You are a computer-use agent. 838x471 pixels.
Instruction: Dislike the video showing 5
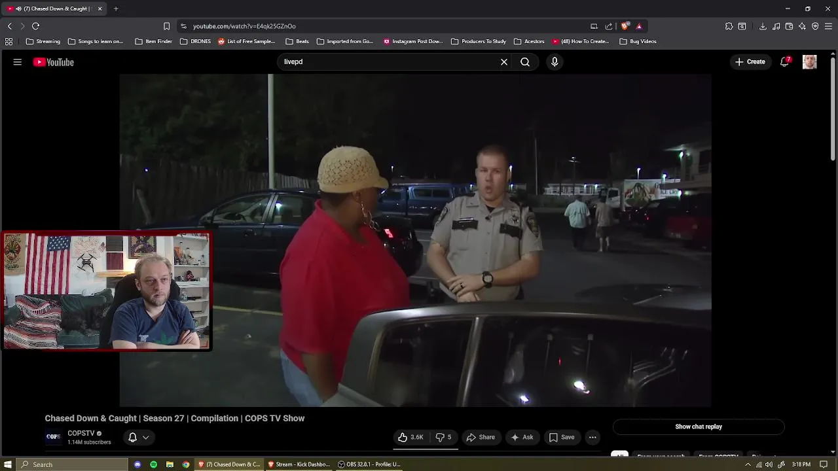(x=443, y=437)
